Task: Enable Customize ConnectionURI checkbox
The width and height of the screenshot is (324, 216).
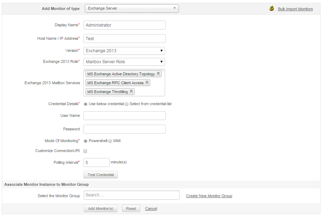Action: (85, 151)
